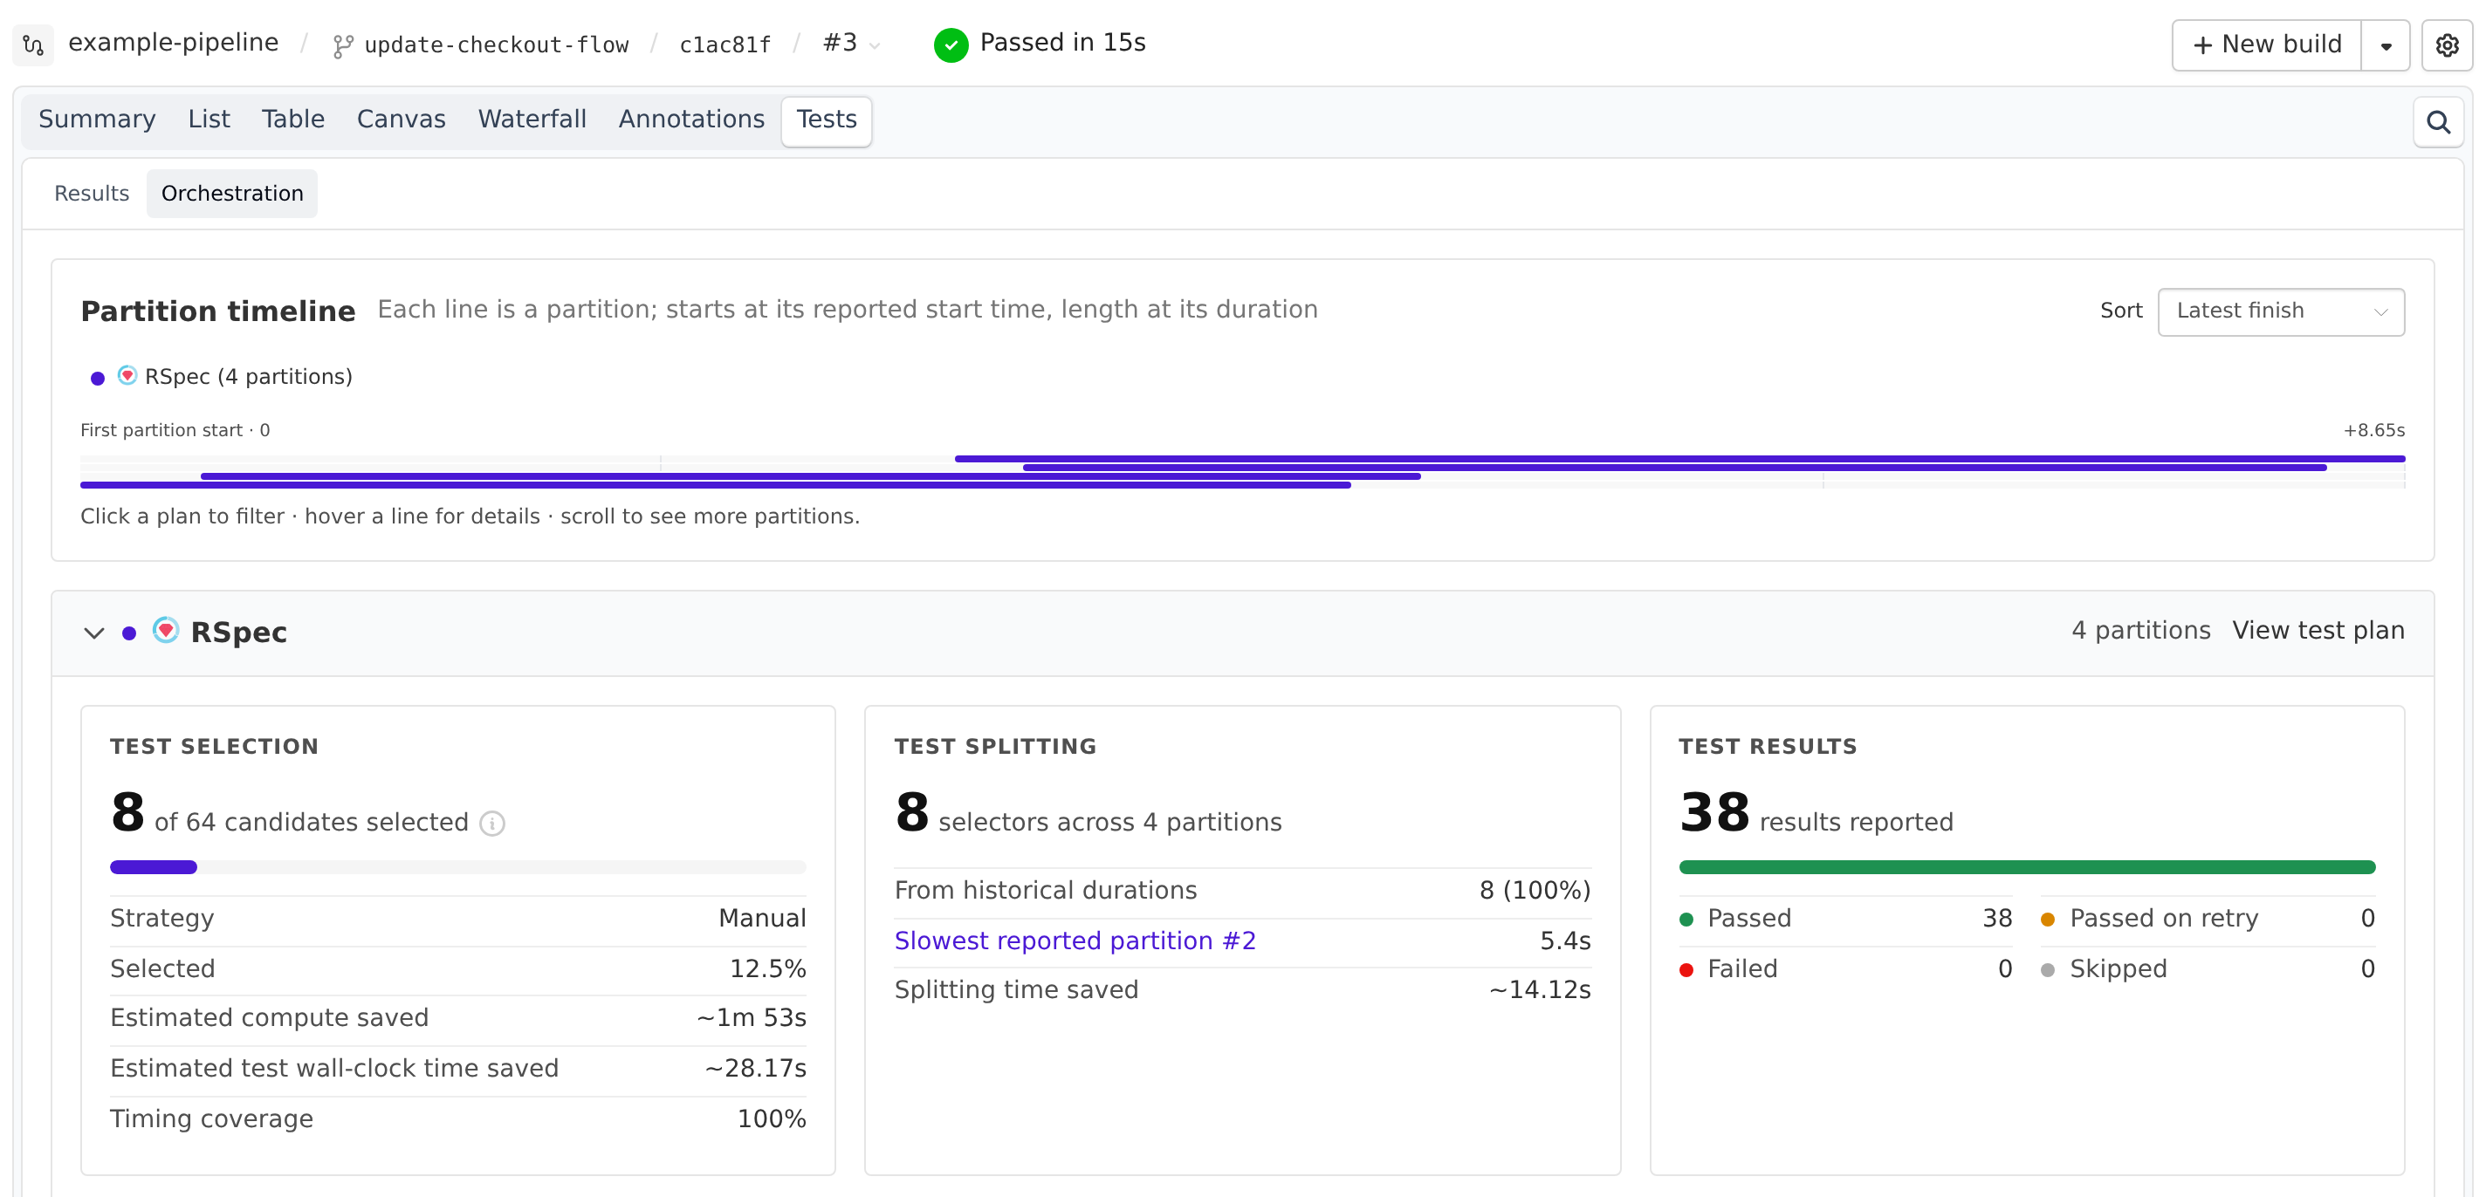Screen dimensions: 2486x1197
Task: Collapse the RSpec section chevron
Action: 93,633
